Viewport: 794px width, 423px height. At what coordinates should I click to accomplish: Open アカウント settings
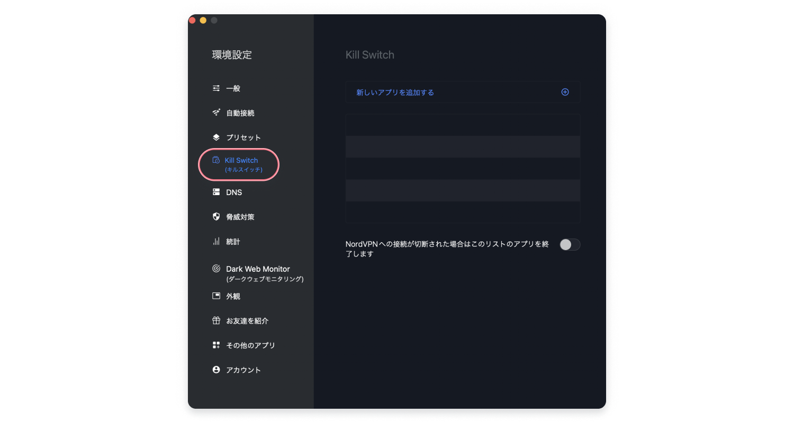(x=243, y=370)
